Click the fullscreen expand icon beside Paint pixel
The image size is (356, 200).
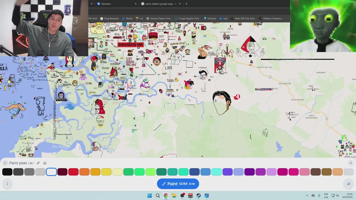(x=5, y=163)
